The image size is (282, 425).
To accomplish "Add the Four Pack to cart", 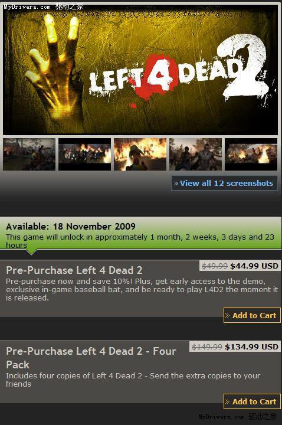I will click(252, 401).
